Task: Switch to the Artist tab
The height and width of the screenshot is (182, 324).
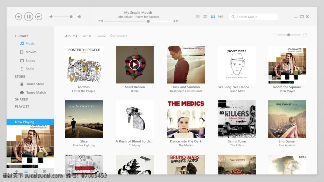Action: tap(87, 36)
